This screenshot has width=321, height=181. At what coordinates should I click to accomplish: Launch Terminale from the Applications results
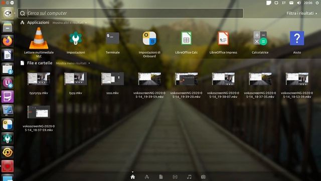click(112, 38)
